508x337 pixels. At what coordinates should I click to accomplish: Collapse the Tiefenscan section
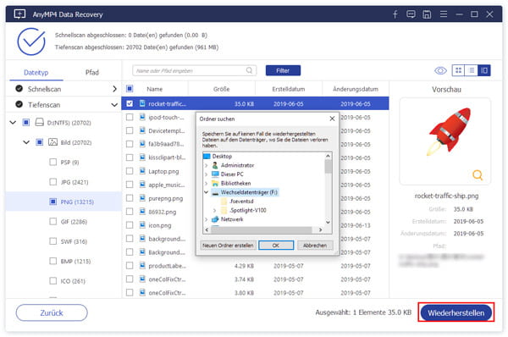point(114,105)
